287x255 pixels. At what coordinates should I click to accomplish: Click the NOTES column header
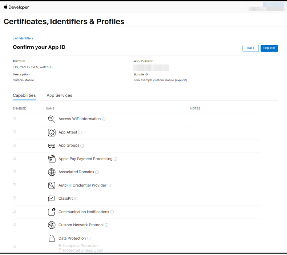coord(195,109)
